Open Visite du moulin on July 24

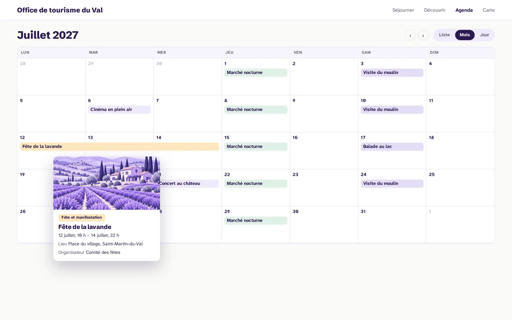[392, 183]
